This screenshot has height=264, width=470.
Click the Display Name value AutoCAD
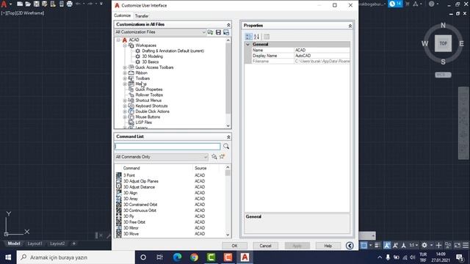click(x=322, y=56)
